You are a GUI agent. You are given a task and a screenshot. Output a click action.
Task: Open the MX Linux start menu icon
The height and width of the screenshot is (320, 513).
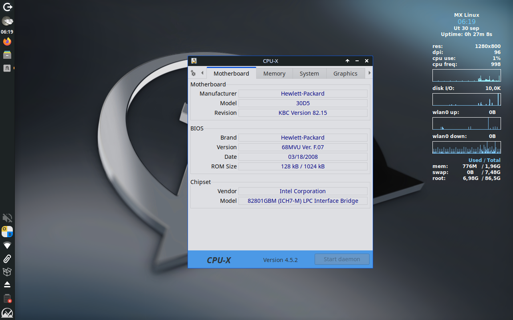(7, 313)
